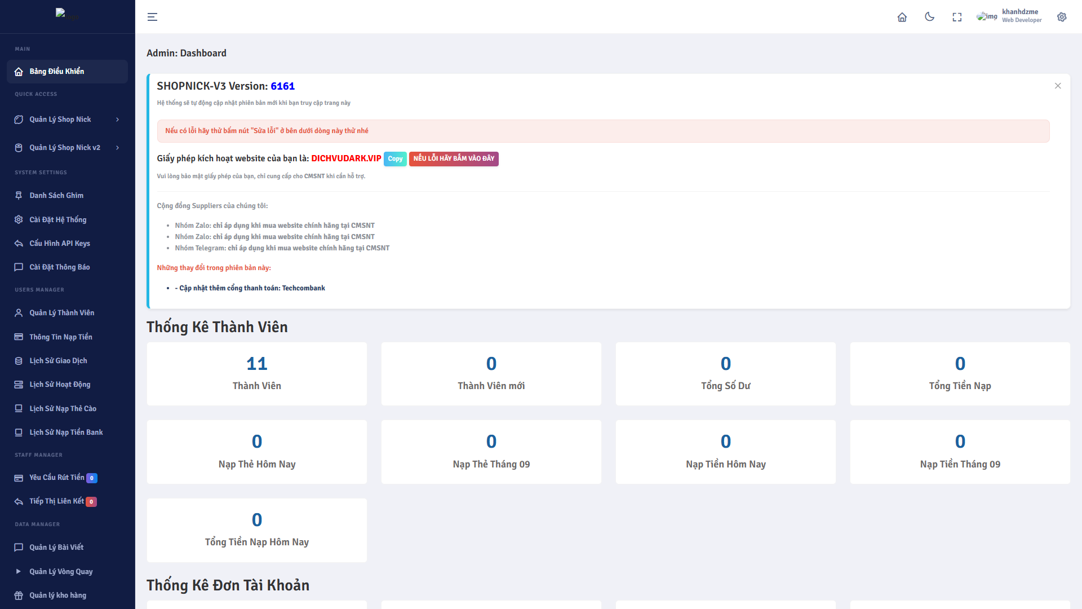1082x609 pixels.
Task: Open Yêu Cầu Rút Tiền card icon
Action: 19,478
